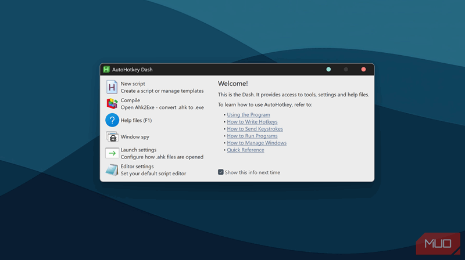Image resolution: width=465 pixels, height=260 pixels.
Task: Open the Window spy icon
Action: coord(112,137)
